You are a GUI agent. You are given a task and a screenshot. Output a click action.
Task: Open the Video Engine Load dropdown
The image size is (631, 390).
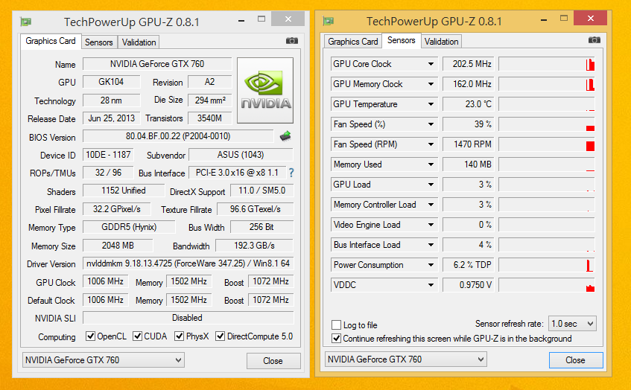[431, 225]
